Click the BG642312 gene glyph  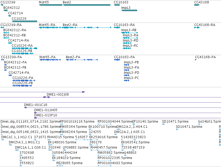5,10
